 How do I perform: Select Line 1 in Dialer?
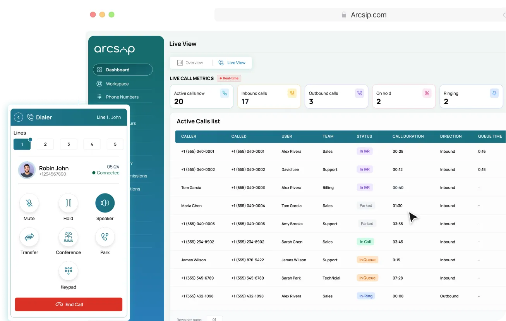(x=22, y=144)
